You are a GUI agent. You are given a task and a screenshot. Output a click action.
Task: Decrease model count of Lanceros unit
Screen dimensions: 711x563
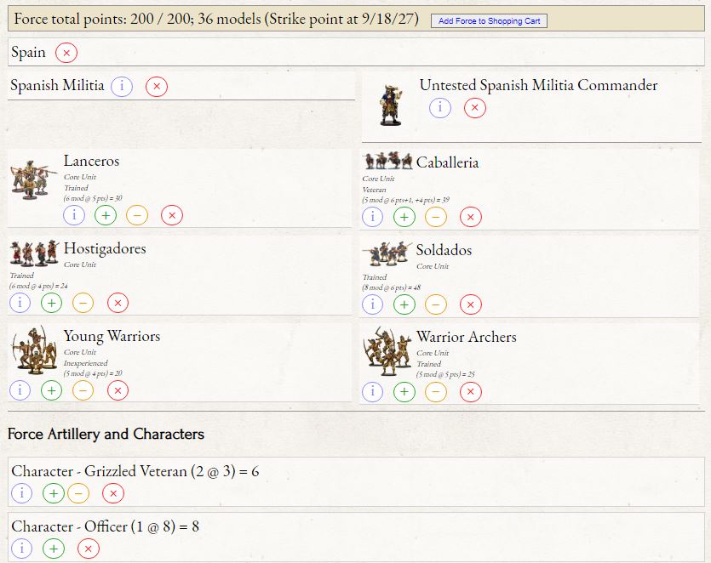tap(136, 216)
